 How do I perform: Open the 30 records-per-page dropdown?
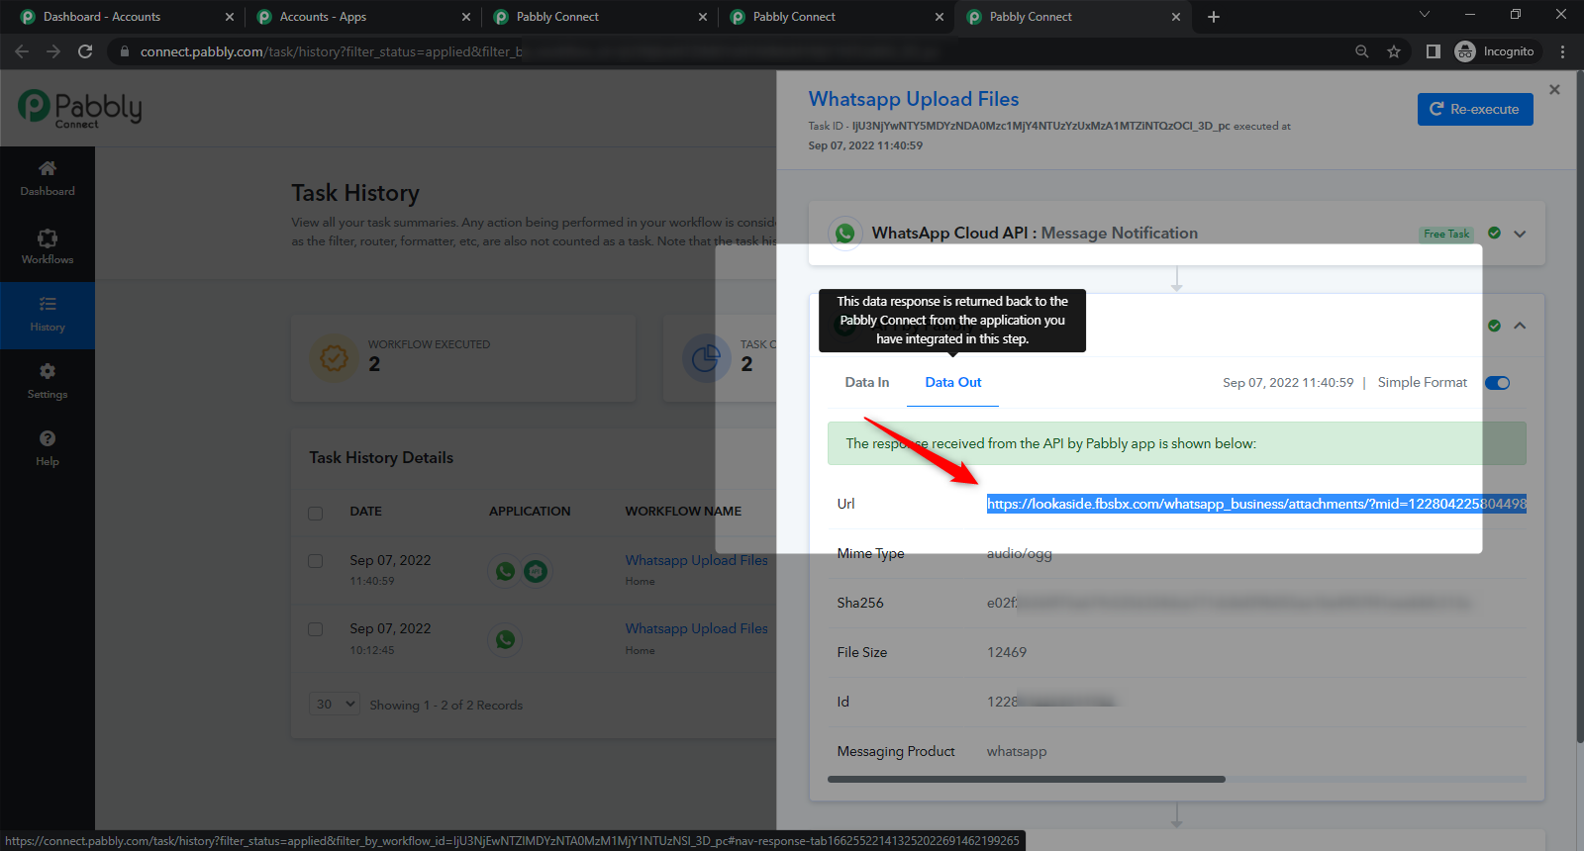click(x=334, y=704)
